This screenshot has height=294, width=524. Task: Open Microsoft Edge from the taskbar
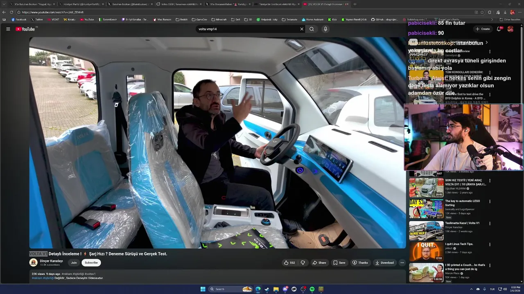pos(258,289)
